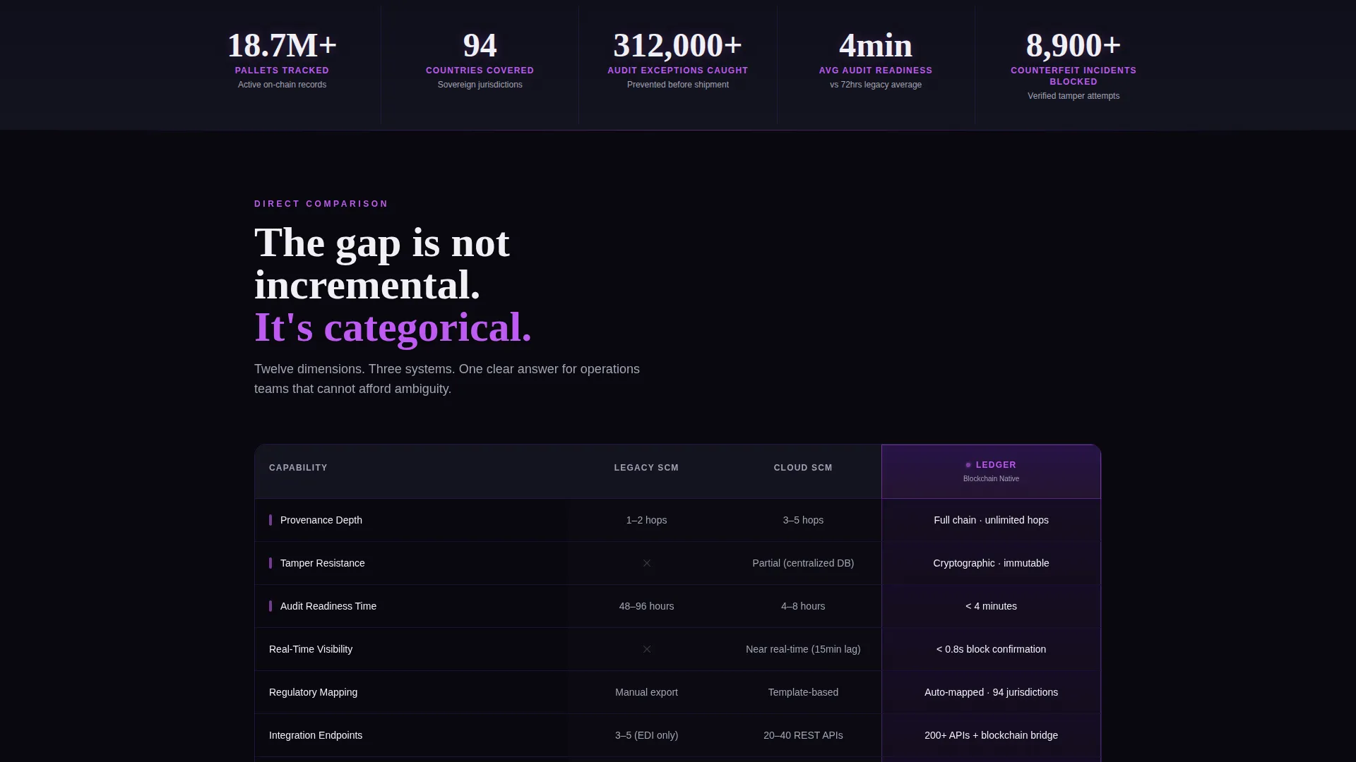The height and width of the screenshot is (762, 1356).
Task: Select the Integration Endpoints row label
Action: [316, 735]
